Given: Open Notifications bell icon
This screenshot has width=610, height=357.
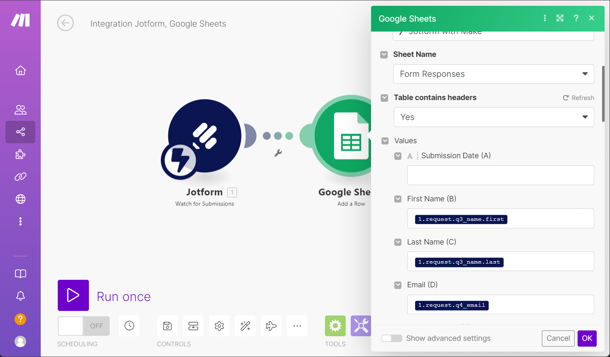Looking at the screenshot, I should pos(20,296).
